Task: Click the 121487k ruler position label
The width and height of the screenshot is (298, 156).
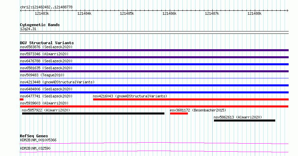Action: [x=212, y=14]
